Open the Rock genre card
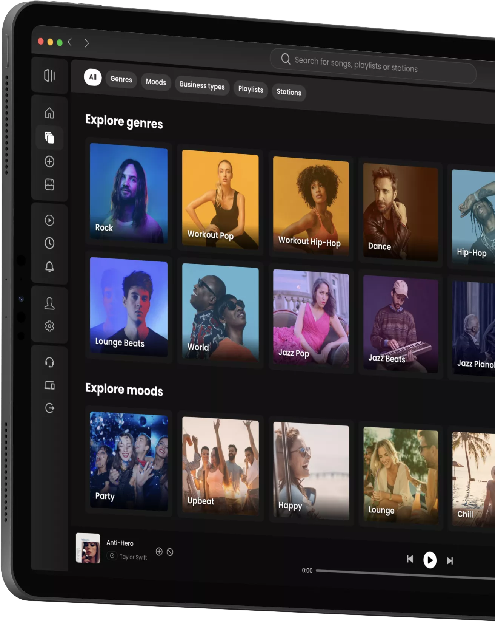 coord(129,193)
